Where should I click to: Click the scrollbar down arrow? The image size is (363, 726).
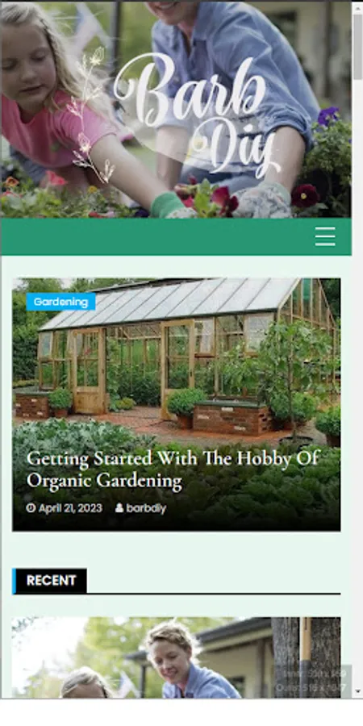[x=357, y=692]
